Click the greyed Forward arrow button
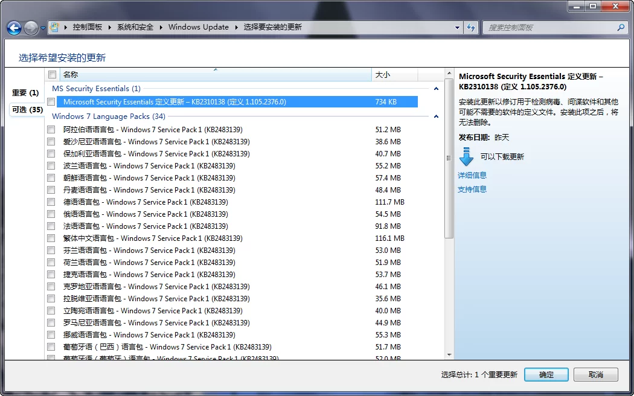634x396 pixels. click(31, 28)
